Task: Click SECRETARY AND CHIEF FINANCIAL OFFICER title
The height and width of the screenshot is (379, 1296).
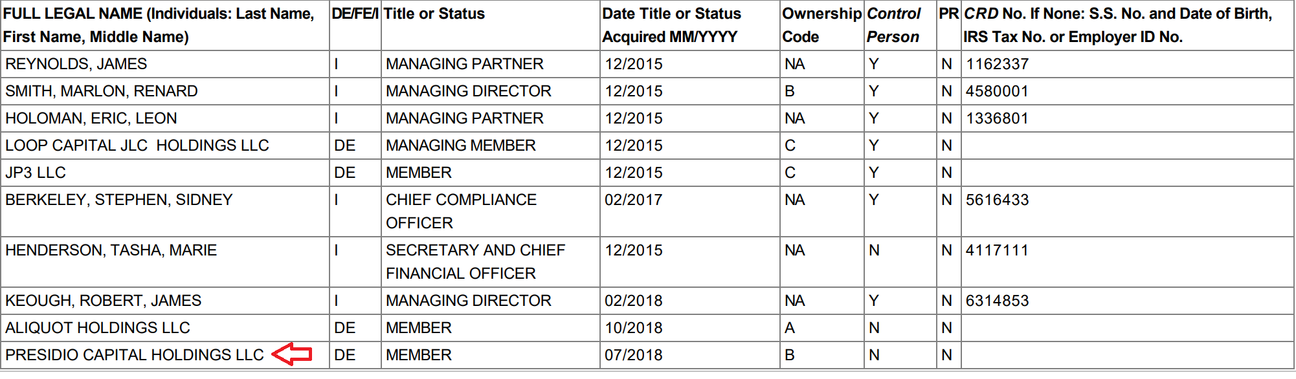Action: 476,262
